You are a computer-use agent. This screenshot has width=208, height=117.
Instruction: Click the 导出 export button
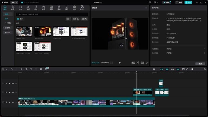[x=188, y=2]
